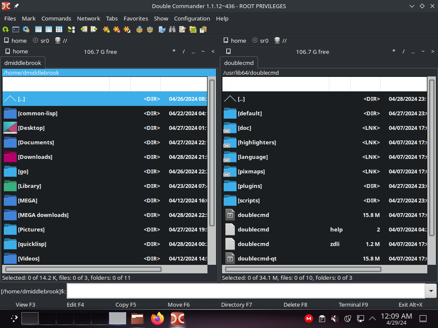Click the right panel home drive button
The height and width of the screenshot is (328, 438).
point(235,41)
